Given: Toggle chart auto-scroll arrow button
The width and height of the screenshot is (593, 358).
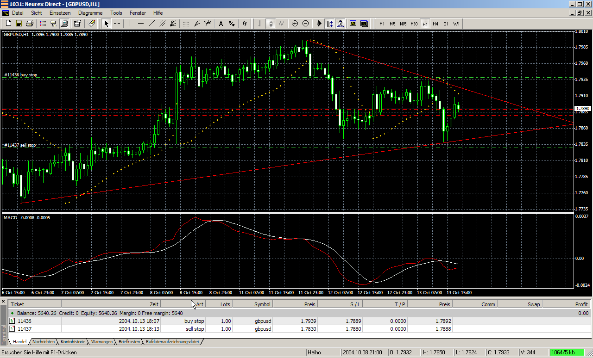Looking at the screenshot, I should point(319,23).
